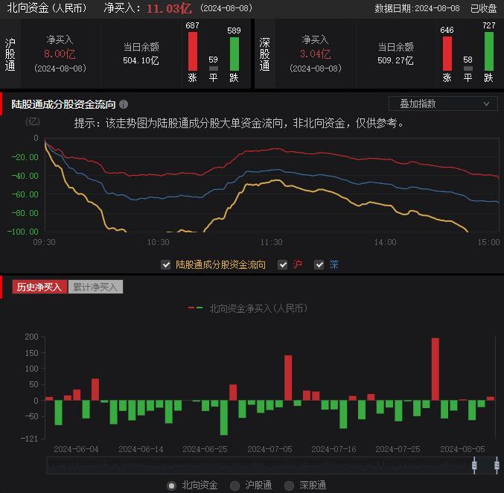Image resolution: width=504 pixels, height=493 pixels.
Task: Click the 2024-07-16 axis date label
Action: click(x=334, y=449)
